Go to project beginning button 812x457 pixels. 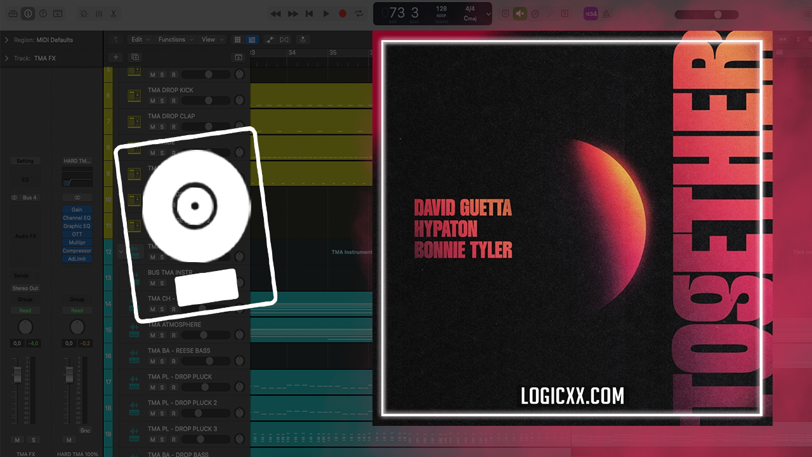tap(309, 13)
